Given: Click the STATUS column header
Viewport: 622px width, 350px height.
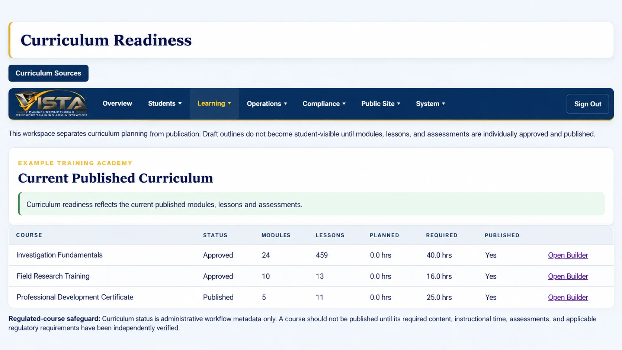Looking at the screenshot, I should [x=215, y=235].
